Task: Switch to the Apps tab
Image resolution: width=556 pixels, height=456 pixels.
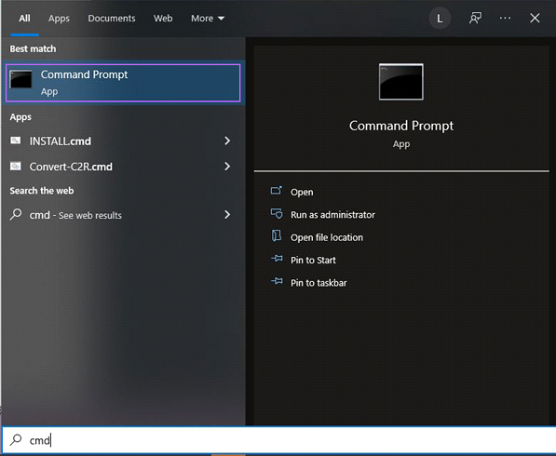Action: [59, 19]
